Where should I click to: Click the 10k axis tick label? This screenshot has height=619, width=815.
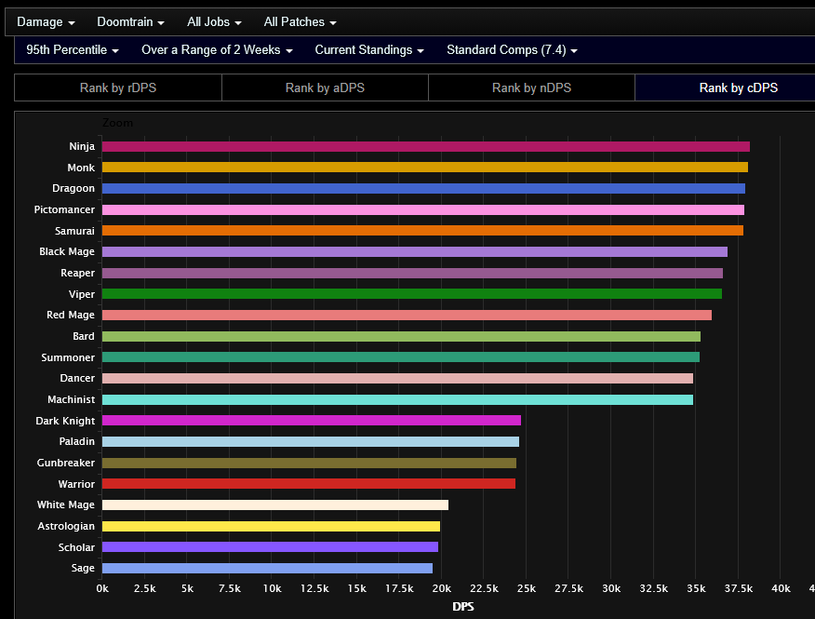point(272,588)
